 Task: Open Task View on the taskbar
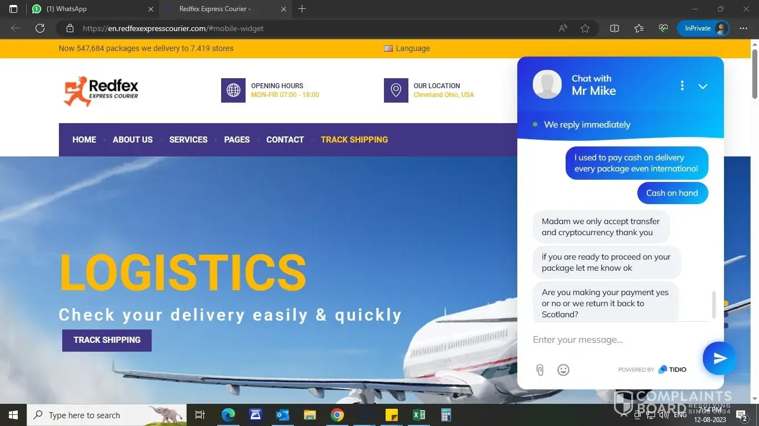pos(200,415)
